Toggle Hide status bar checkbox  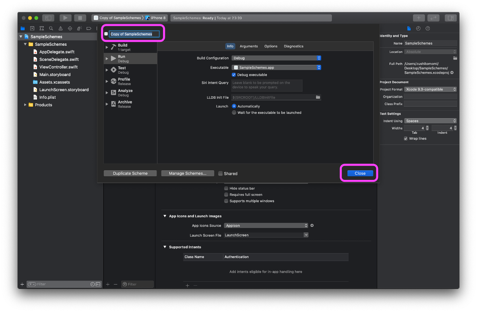tap(226, 188)
